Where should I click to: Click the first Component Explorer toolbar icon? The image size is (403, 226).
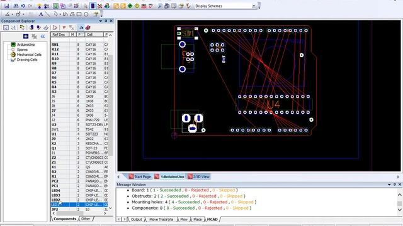tap(6, 28)
